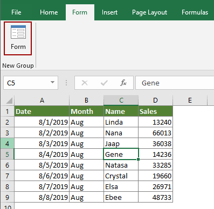Select the sales value 26971
Screen dimensions: 214x209
click(x=155, y=186)
